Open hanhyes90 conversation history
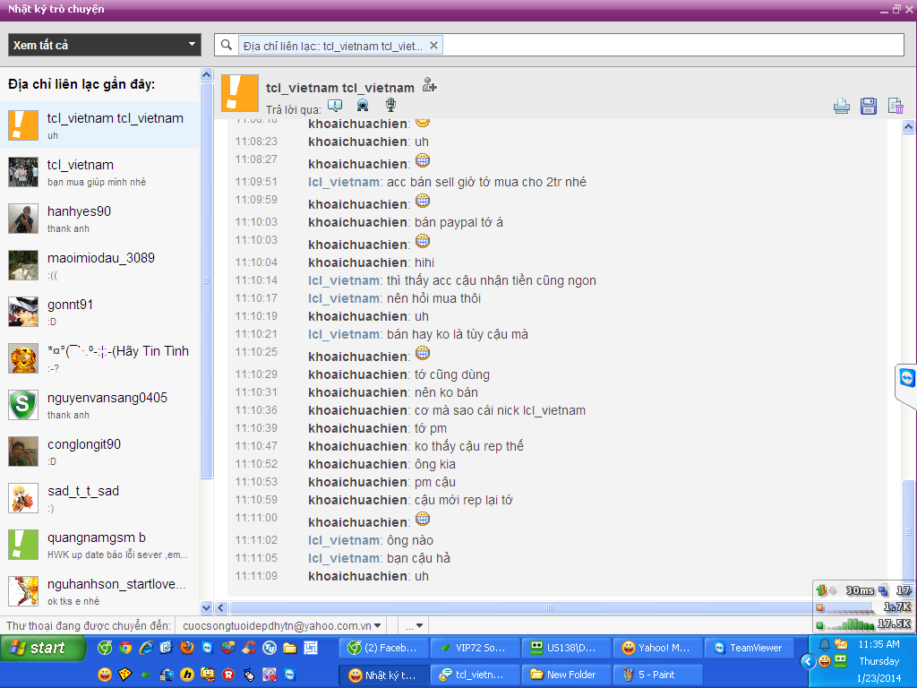The width and height of the screenshot is (917, 688). coord(99,219)
